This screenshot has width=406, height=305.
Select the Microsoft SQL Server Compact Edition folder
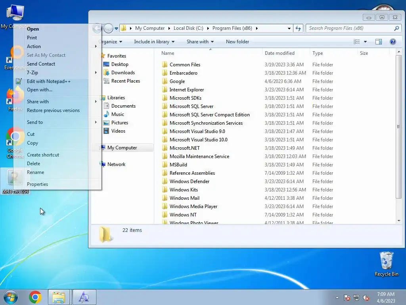(209, 115)
